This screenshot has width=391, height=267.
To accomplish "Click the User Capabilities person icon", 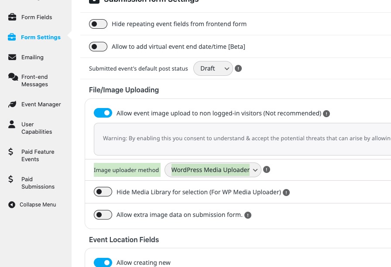I will click(12, 125).
